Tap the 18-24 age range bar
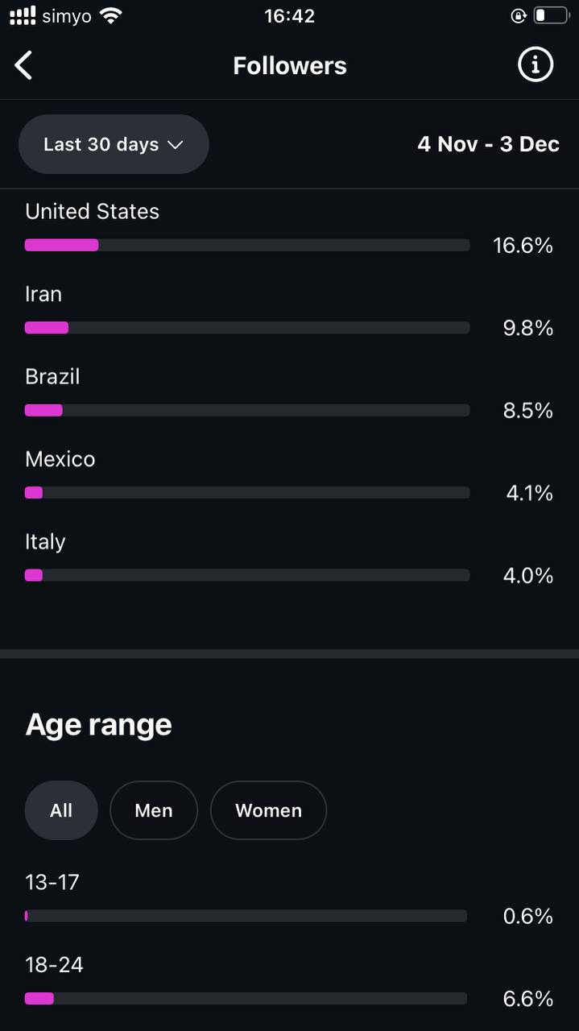The height and width of the screenshot is (1031, 579). [246, 999]
